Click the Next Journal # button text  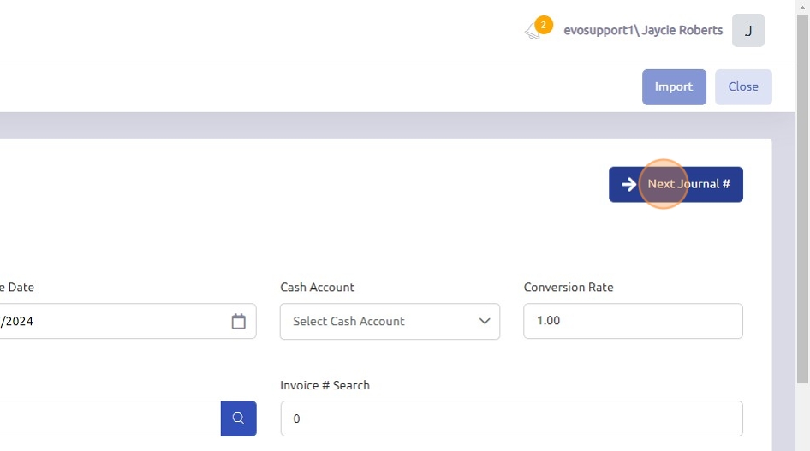tap(688, 184)
